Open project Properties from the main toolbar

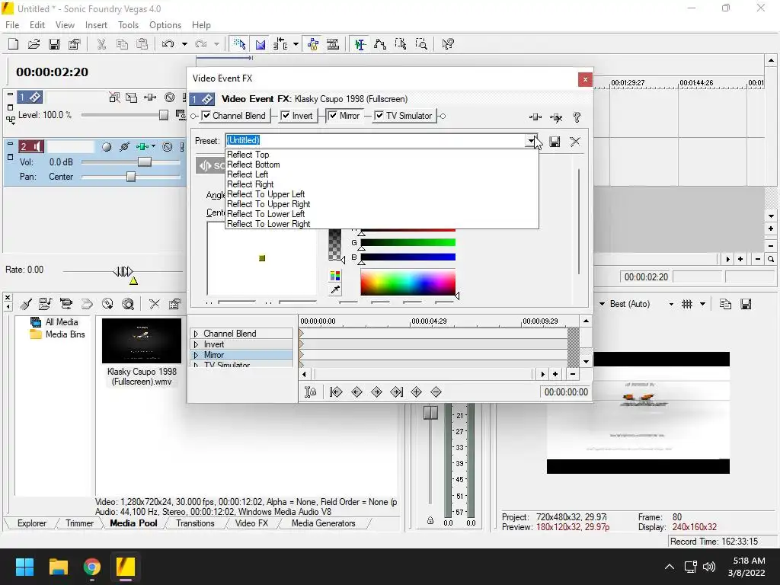pyautogui.click(x=74, y=44)
